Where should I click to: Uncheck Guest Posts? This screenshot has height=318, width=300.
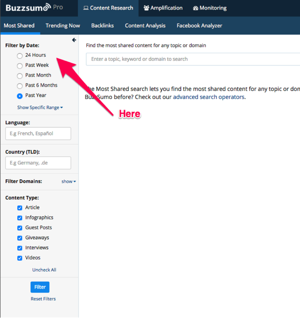click(20, 228)
